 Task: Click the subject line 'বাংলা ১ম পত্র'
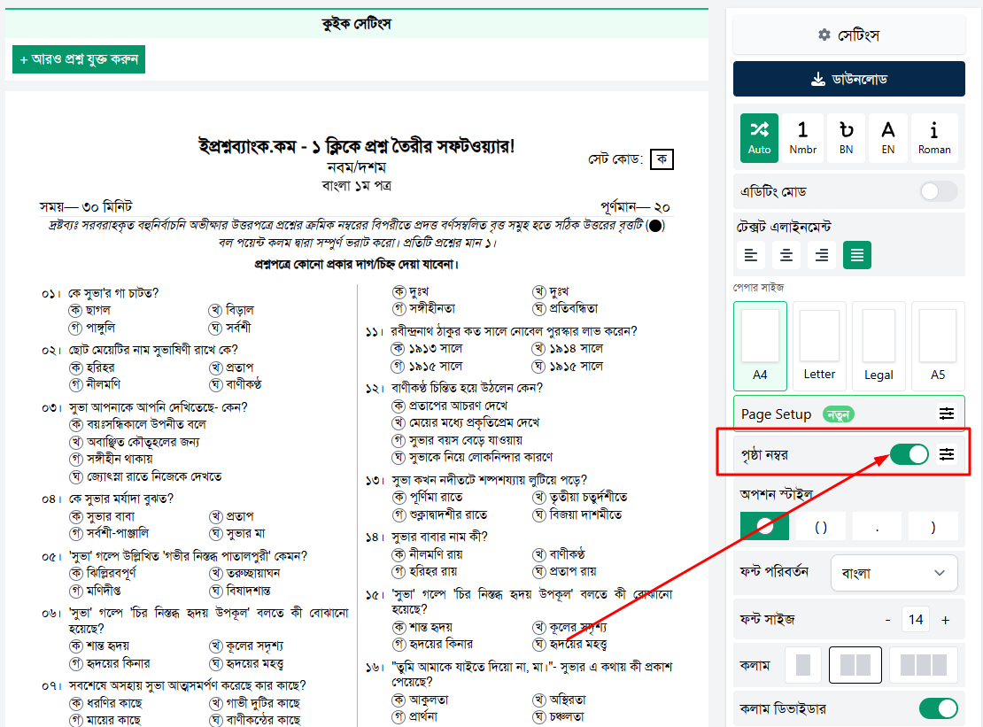[x=356, y=185]
